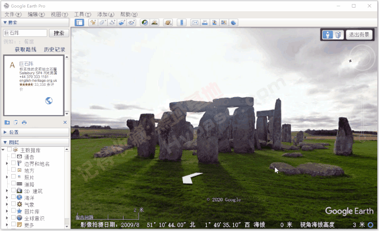
Task: View the location in Google Maps icon
Action: coord(224,23)
